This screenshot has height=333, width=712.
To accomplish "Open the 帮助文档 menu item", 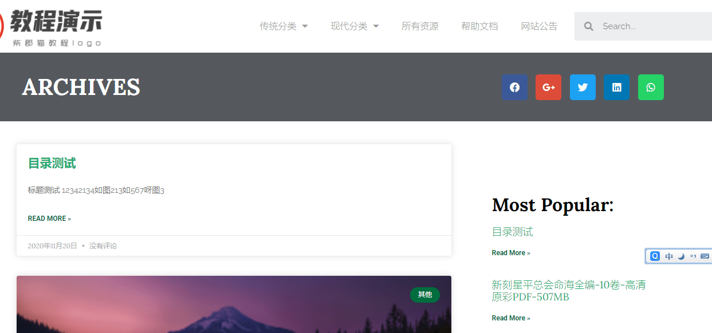I will [479, 26].
